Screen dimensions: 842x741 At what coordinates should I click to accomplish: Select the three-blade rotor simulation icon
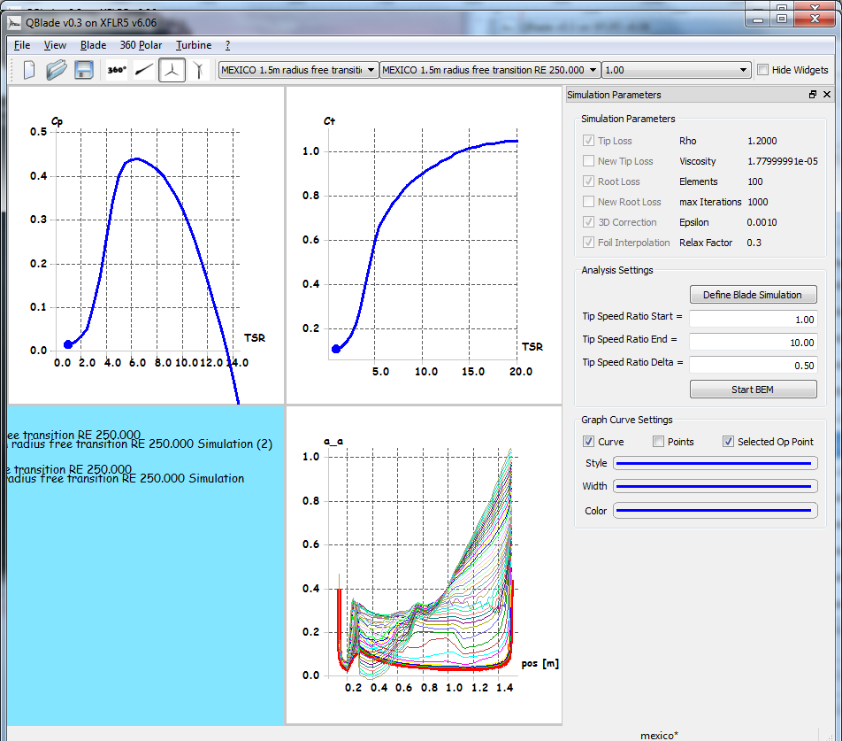tap(172, 70)
